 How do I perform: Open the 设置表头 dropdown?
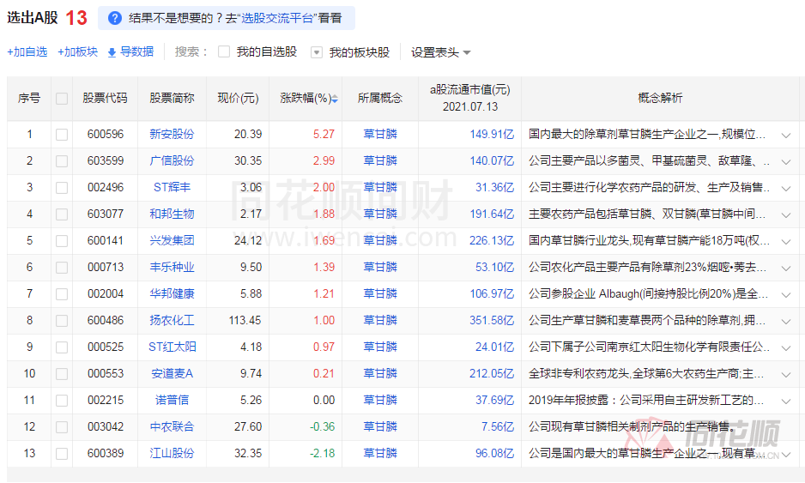pyautogui.click(x=440, y=52)
